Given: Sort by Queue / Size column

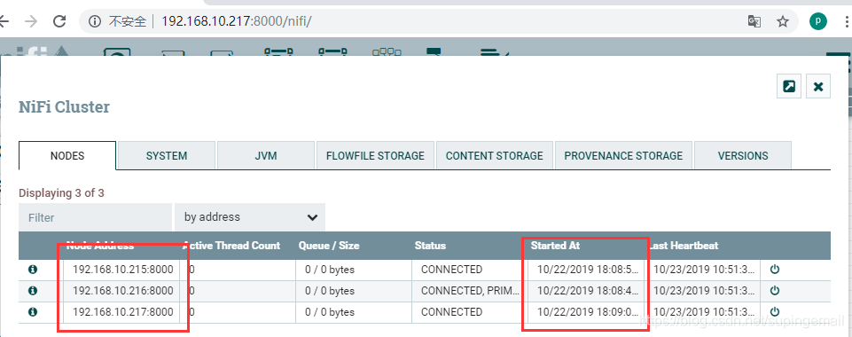Looking at the screenshot, I should (x=329, y=246).
